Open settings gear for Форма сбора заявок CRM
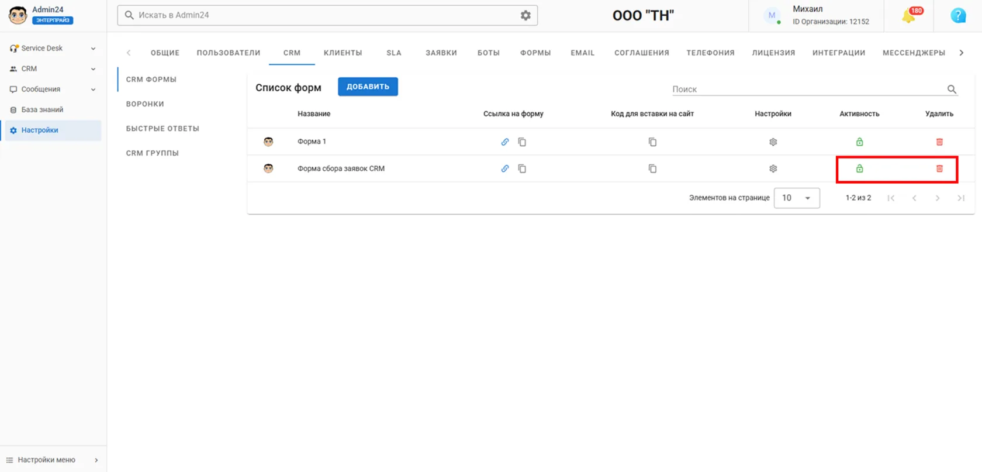The width and height of the screenshot is (982, 472). (x=773, y=169)
